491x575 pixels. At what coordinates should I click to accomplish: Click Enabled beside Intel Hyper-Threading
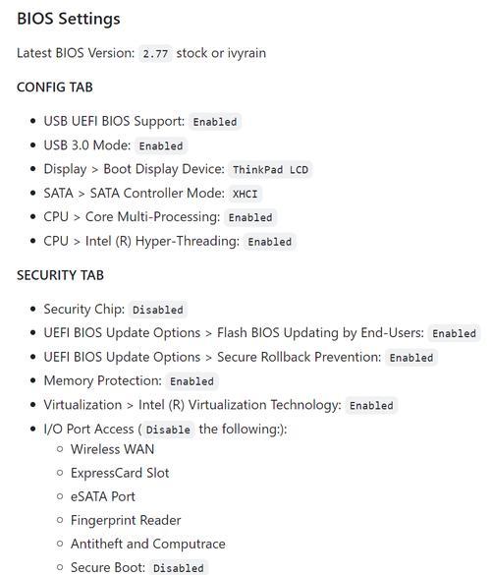click(x=270, y=242)
